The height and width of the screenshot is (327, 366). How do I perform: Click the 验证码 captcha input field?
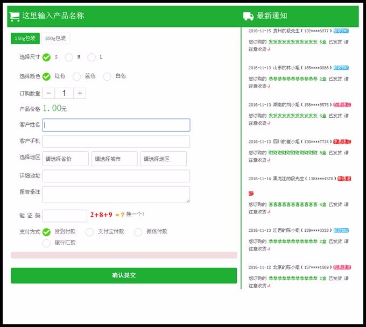pos(65,216)
